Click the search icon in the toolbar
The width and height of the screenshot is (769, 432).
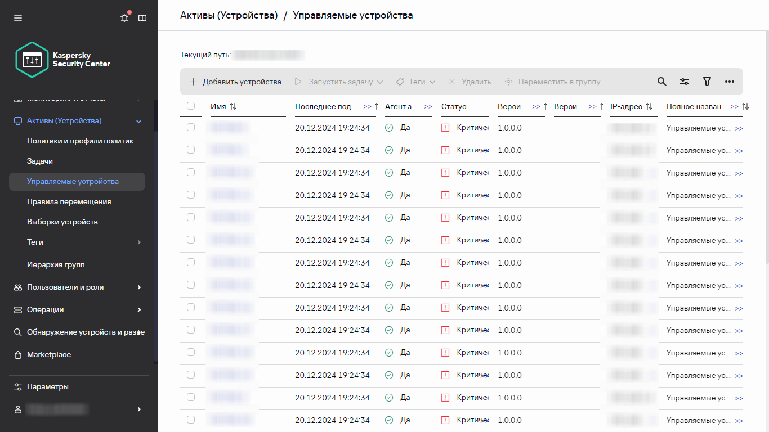[x=661, y=82]
